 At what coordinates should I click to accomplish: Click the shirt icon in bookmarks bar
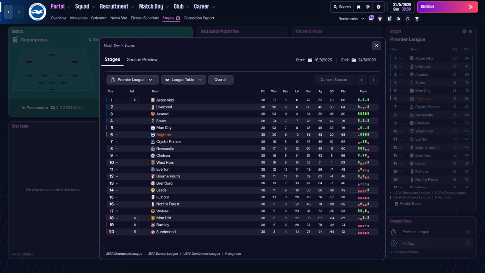380,19
